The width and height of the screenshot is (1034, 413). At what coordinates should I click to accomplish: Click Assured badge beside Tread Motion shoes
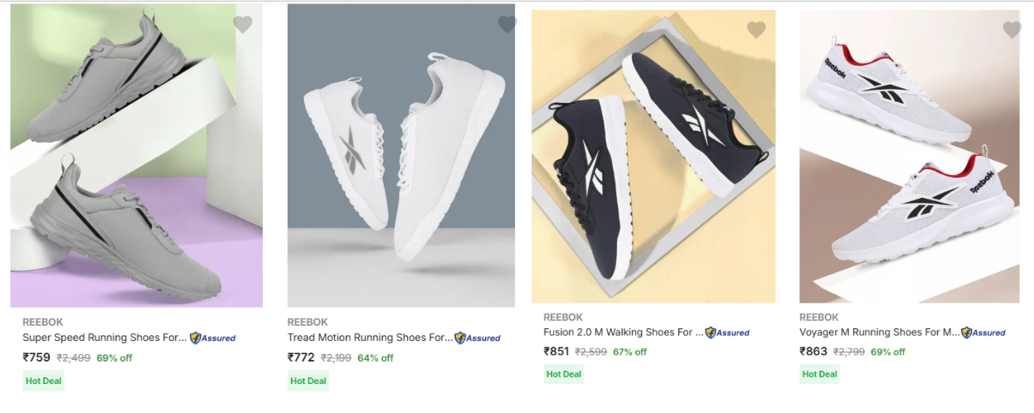click(478, 338)
